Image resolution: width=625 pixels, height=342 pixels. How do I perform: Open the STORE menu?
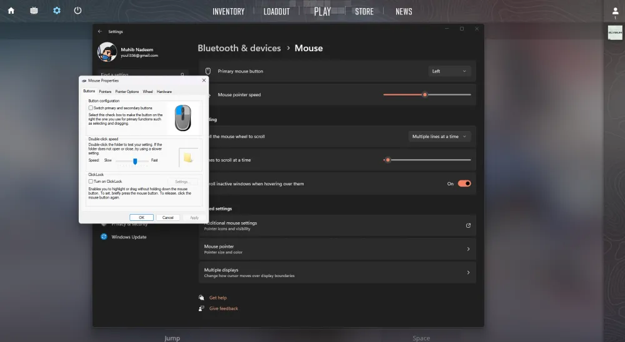click(x=364, y=12)
